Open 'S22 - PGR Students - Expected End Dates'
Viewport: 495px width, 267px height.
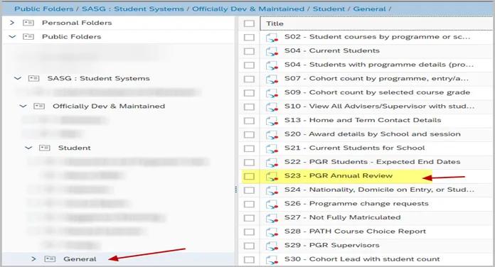click(x=372, y=162)
